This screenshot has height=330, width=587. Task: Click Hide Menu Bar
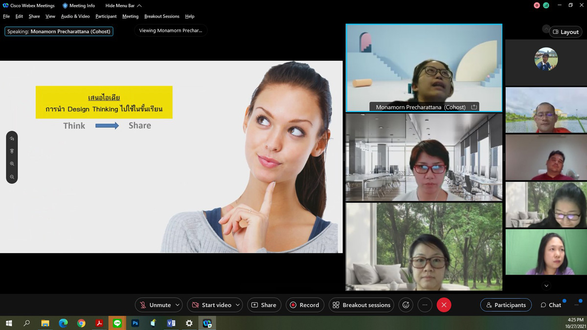(123, 6)
